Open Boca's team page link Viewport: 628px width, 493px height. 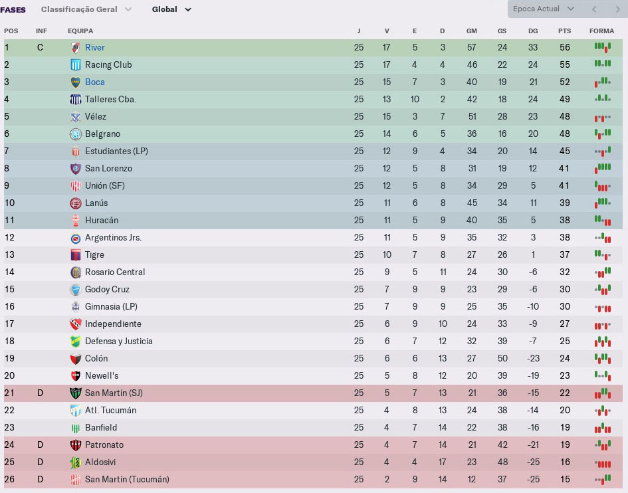coord(94,82)
